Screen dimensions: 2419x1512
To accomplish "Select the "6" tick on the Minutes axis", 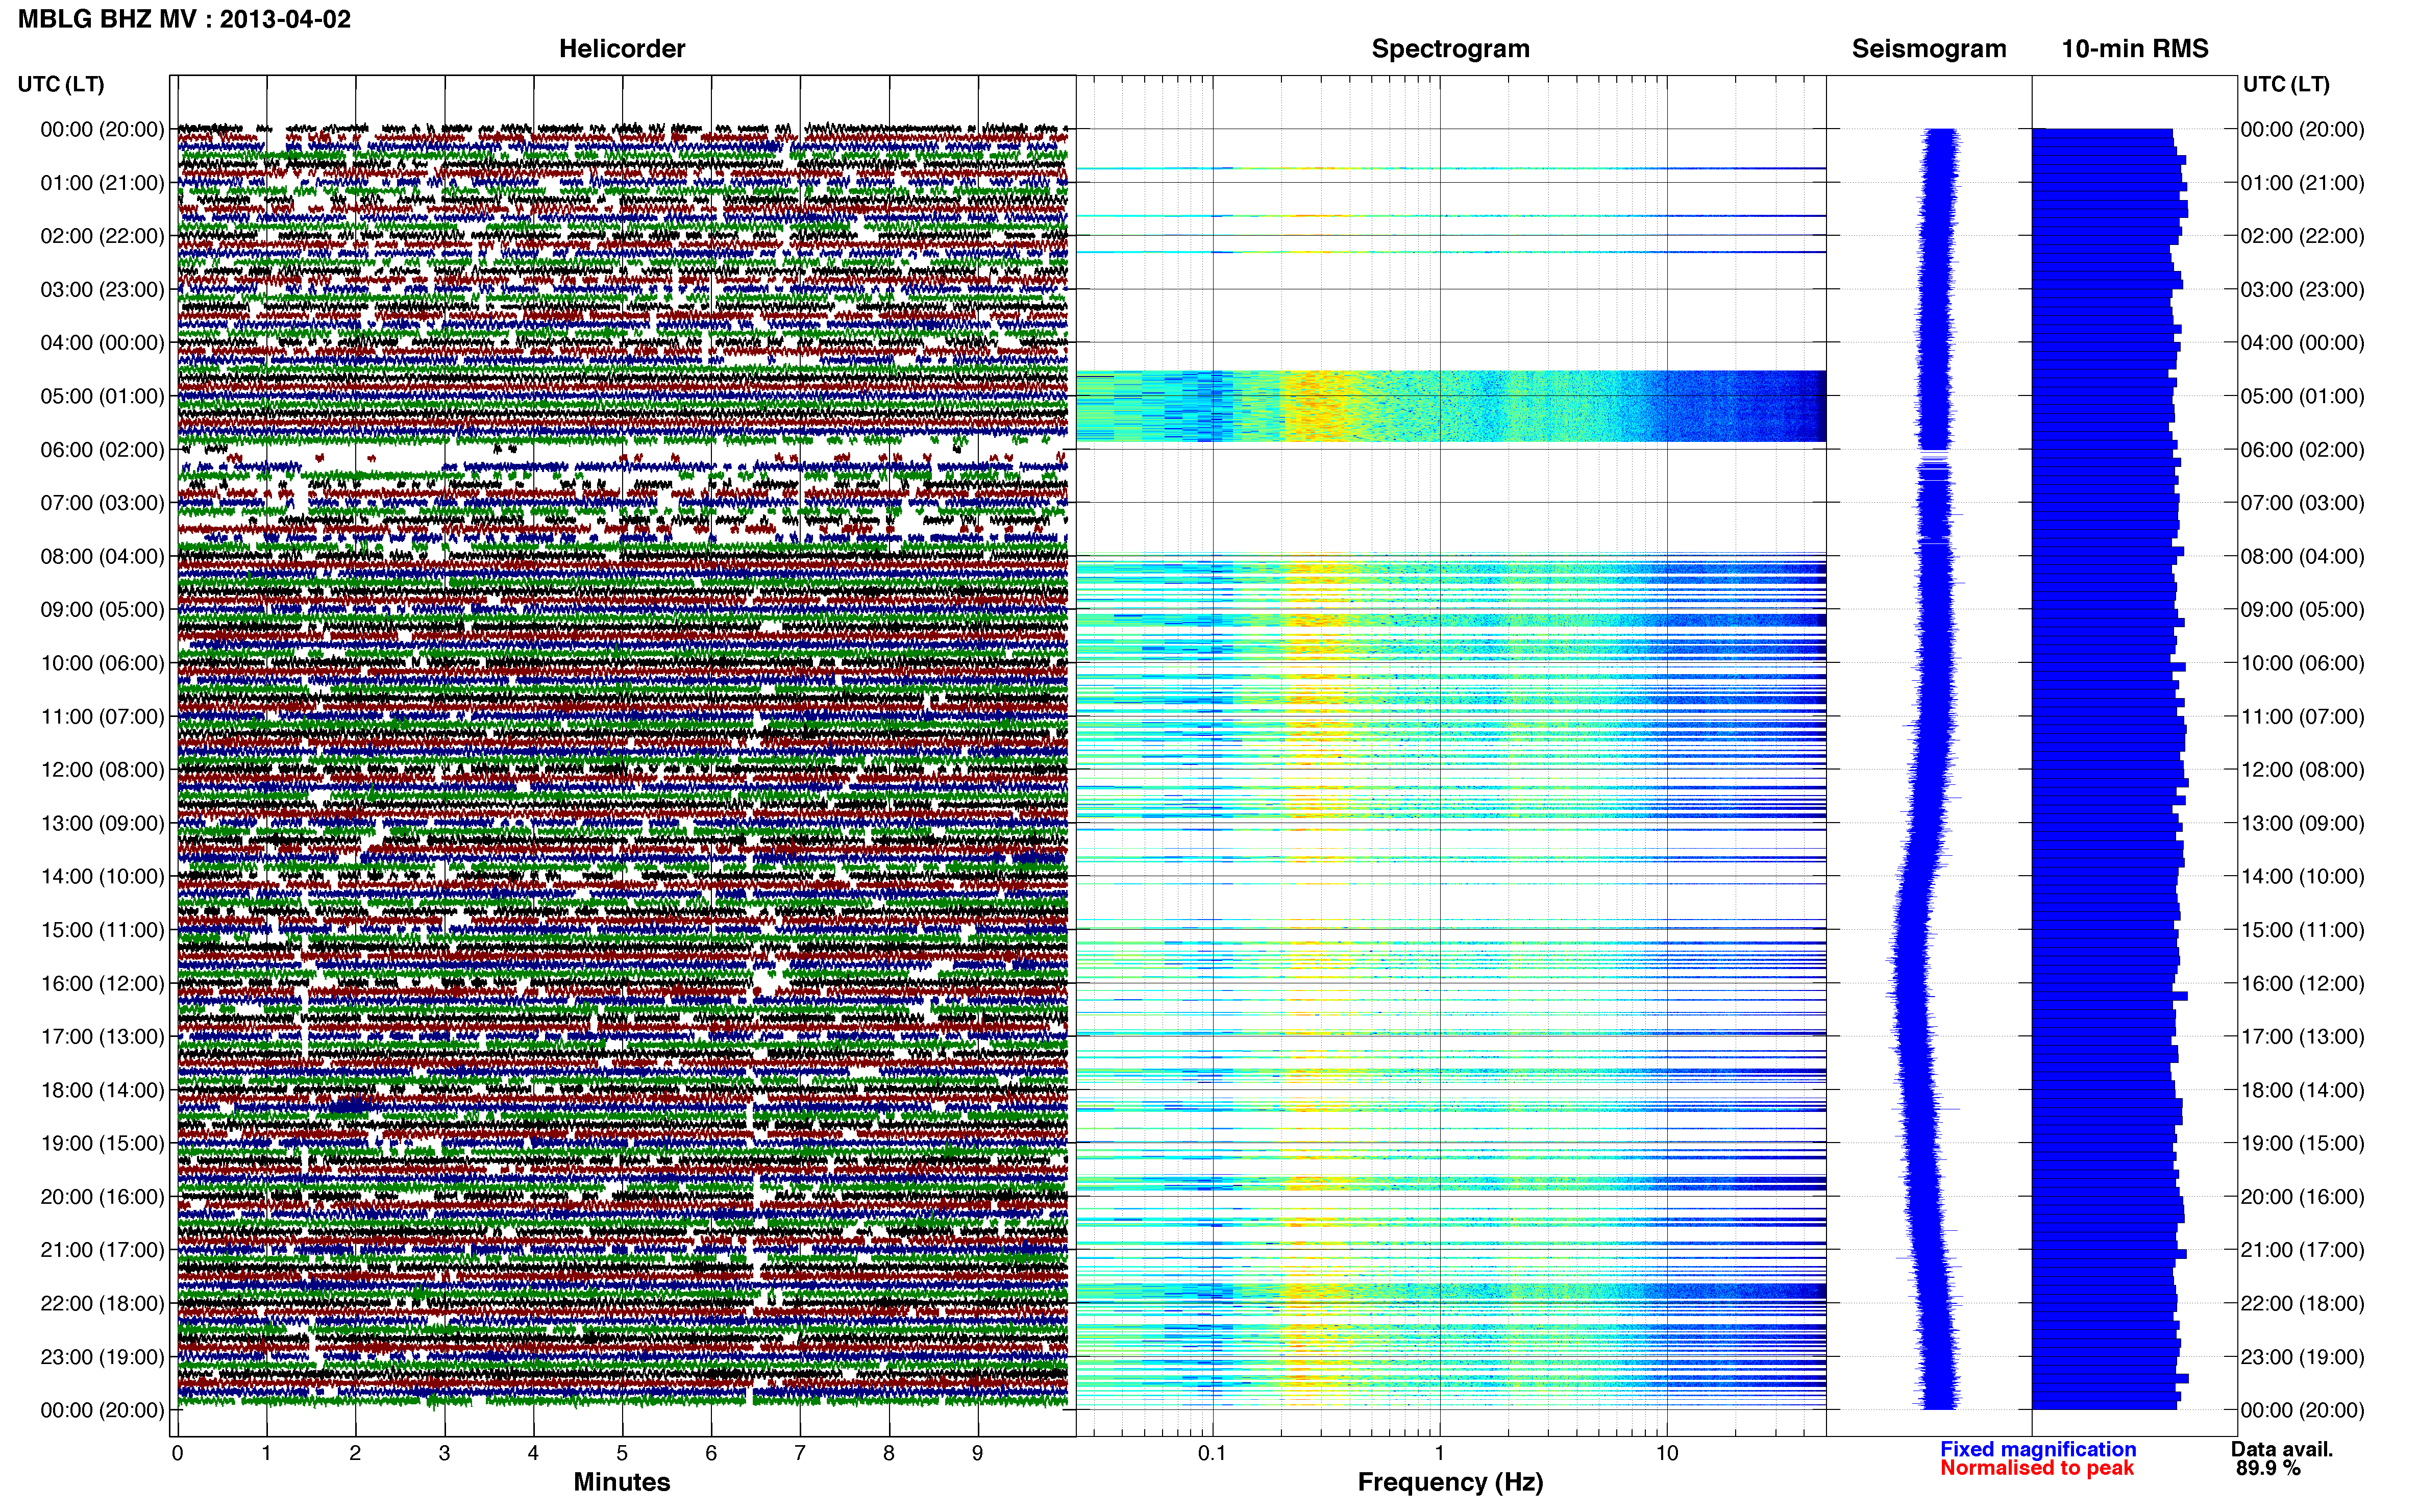I will pyautogui.click(x=711, y=1453).
